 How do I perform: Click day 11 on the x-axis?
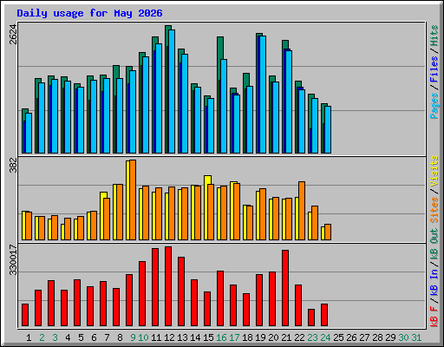(x=156, y=337)
